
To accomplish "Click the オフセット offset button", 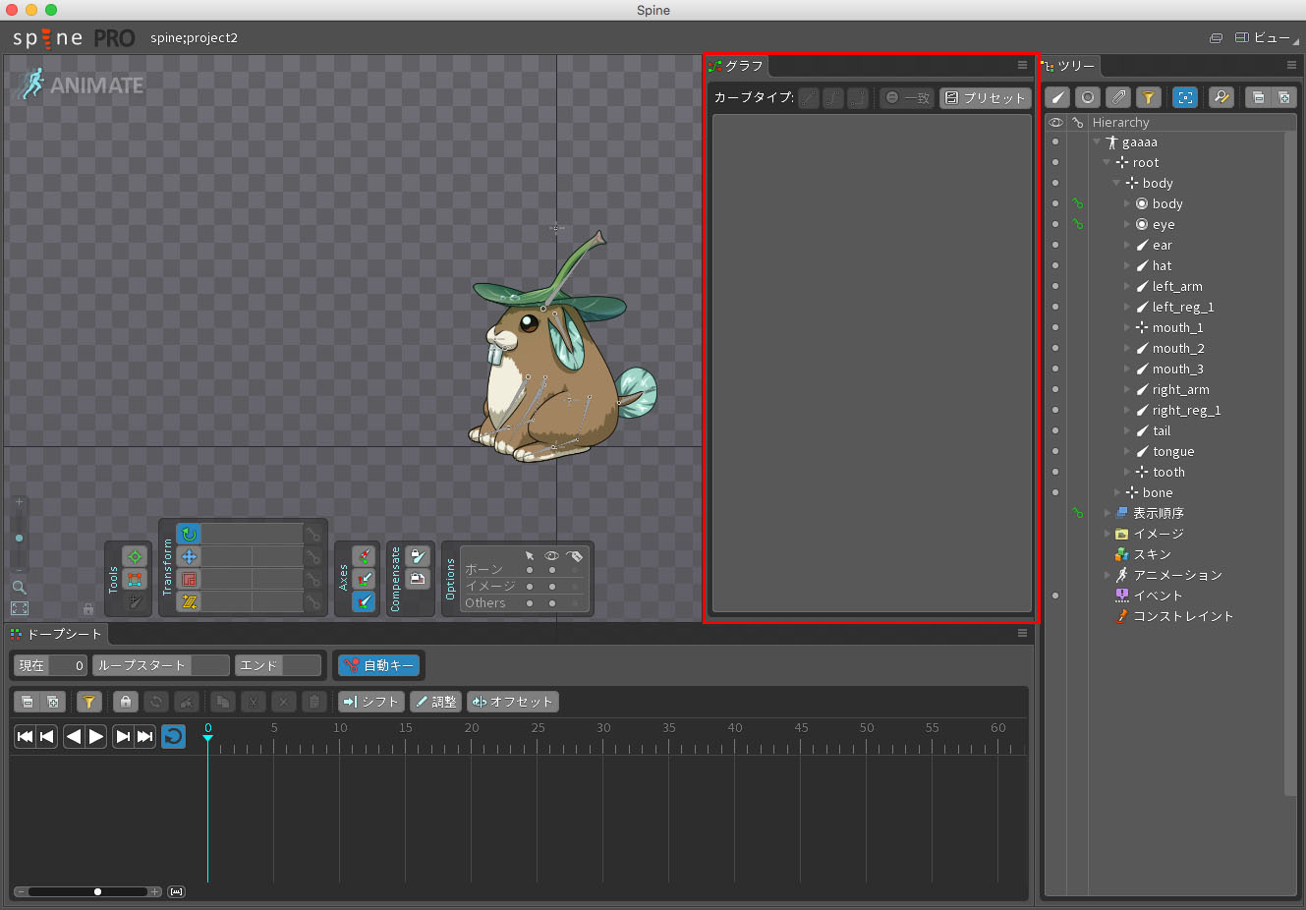I will 513,702.
